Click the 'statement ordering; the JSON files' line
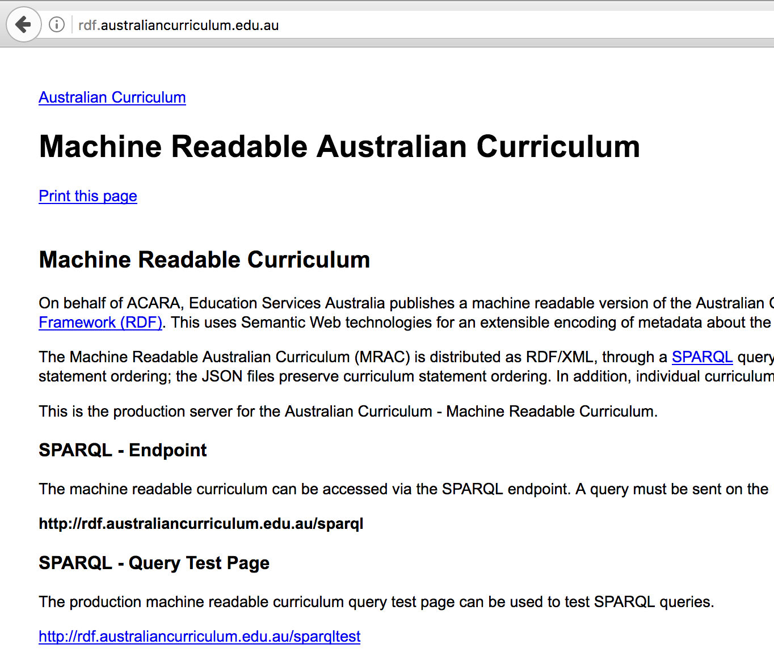774x653 pixels. point(406,376)
